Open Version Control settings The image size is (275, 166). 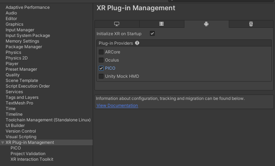(21, 131)
